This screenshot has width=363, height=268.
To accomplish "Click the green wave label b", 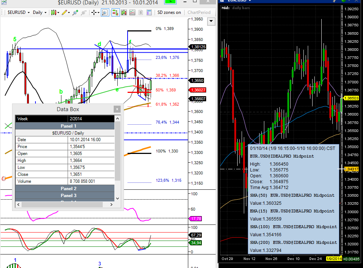I will [61, 91].
